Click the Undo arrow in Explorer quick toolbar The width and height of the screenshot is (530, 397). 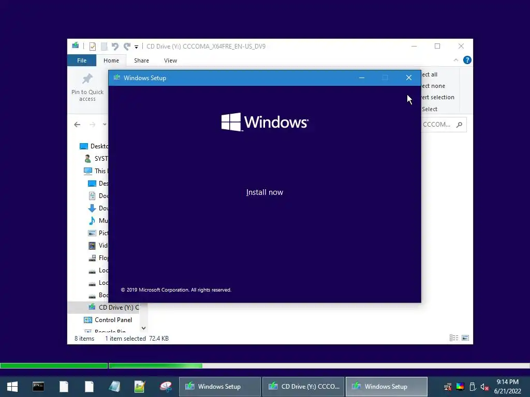pos(115,46)
